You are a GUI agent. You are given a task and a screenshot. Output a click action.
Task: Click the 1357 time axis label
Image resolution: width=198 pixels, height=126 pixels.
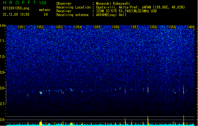(135, 27)
